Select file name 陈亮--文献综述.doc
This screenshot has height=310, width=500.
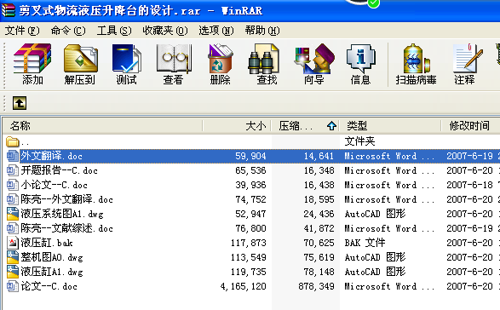(x=67, y=228)
